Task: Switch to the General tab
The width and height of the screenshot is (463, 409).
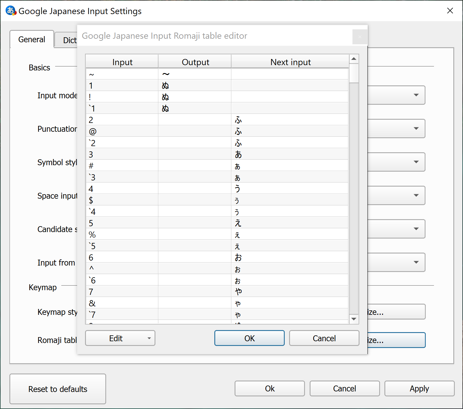Action: click(32, 39)
